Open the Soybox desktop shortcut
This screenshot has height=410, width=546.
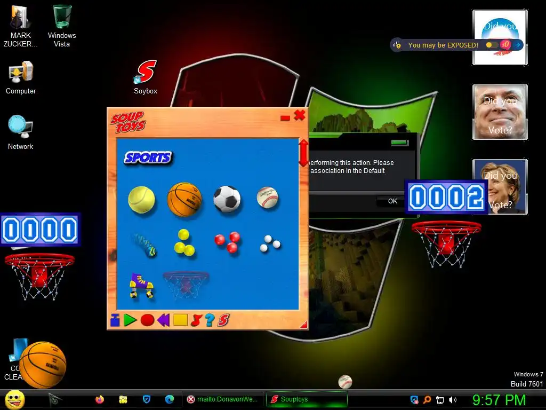click(146, 77)
